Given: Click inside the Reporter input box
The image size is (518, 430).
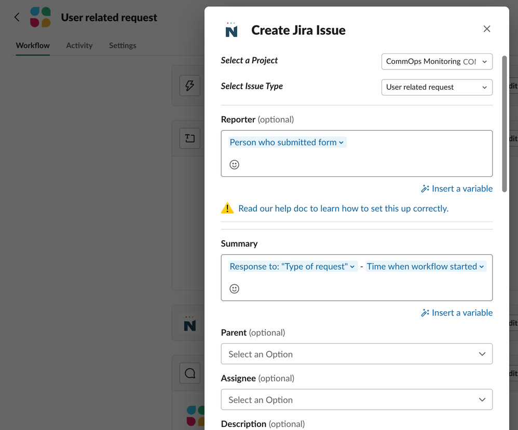Looking at the screenshot, I should [x=357, y=154].
